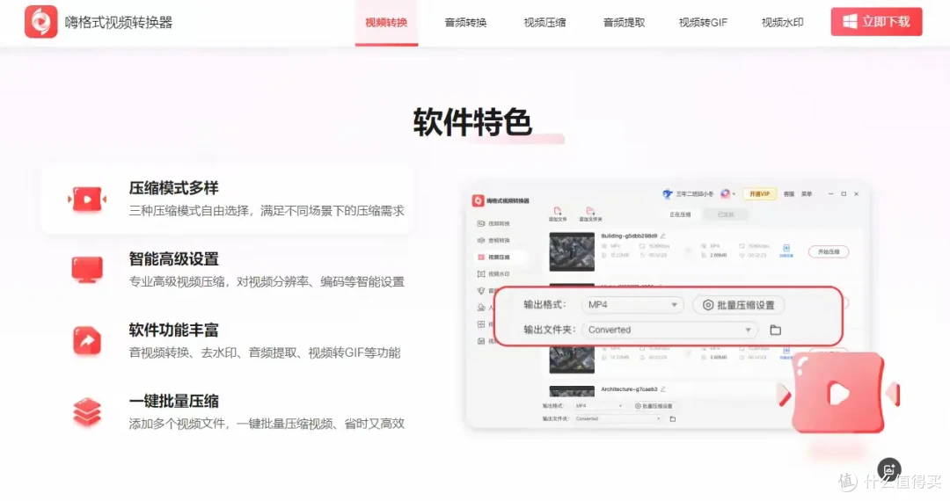950x501 pixels.
Task: Click the file name Architecture-g7caeb3
Action: click(x=629, y=389)
